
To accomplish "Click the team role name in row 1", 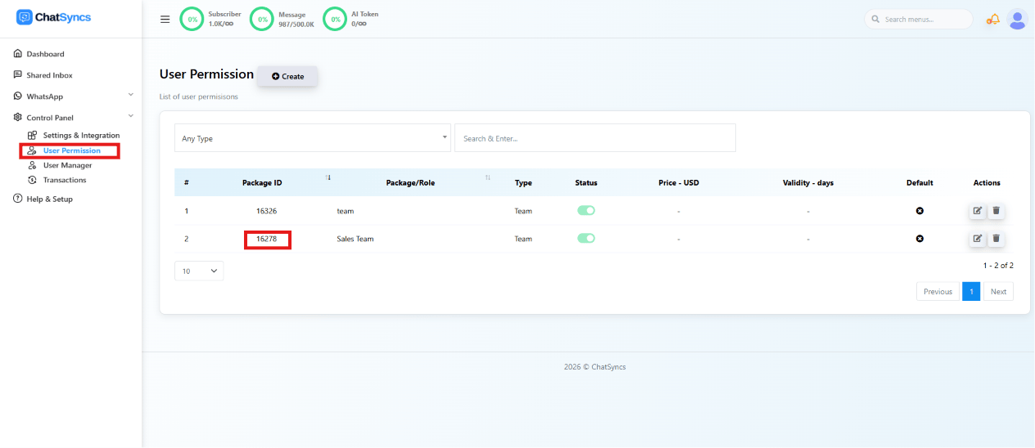I will (x=346, y=211).
